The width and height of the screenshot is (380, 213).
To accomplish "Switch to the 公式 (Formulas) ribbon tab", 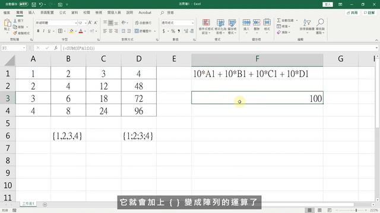I will tap(62, 12).
